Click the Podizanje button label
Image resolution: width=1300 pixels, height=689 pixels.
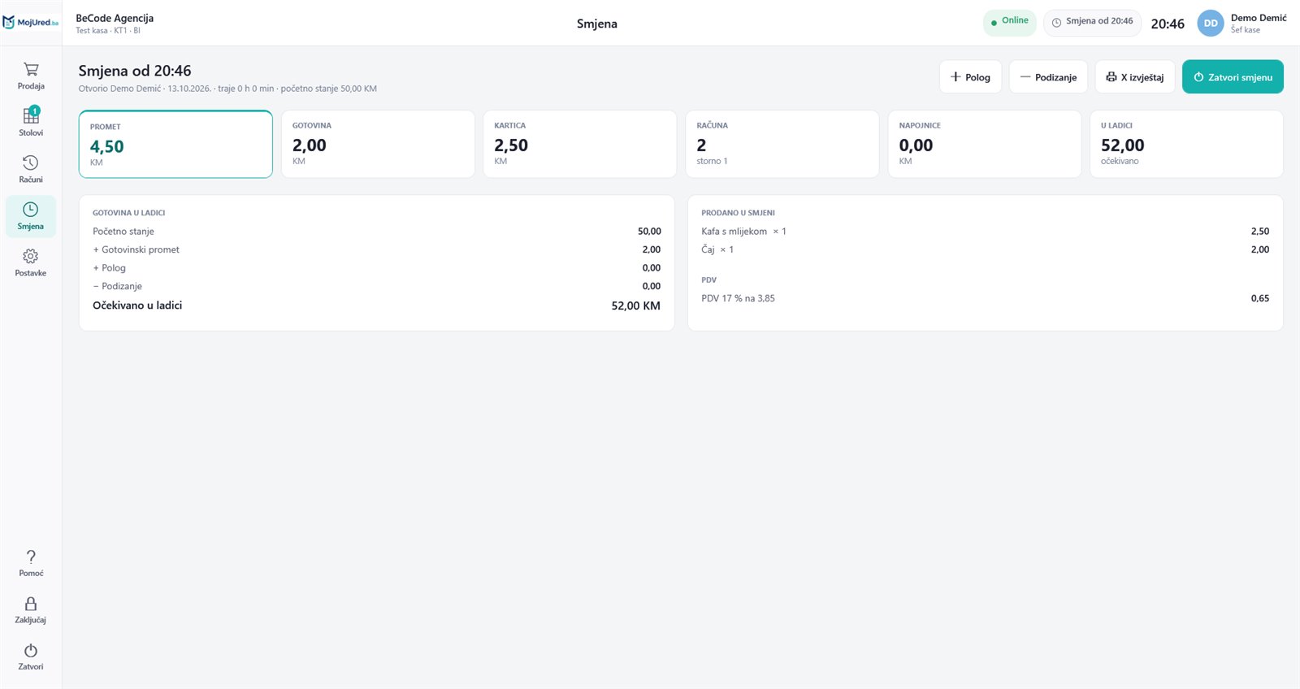pyautogui.click(x=1055, y=78)
